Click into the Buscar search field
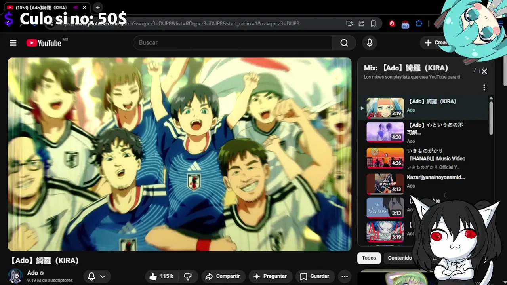 [233, 43]
